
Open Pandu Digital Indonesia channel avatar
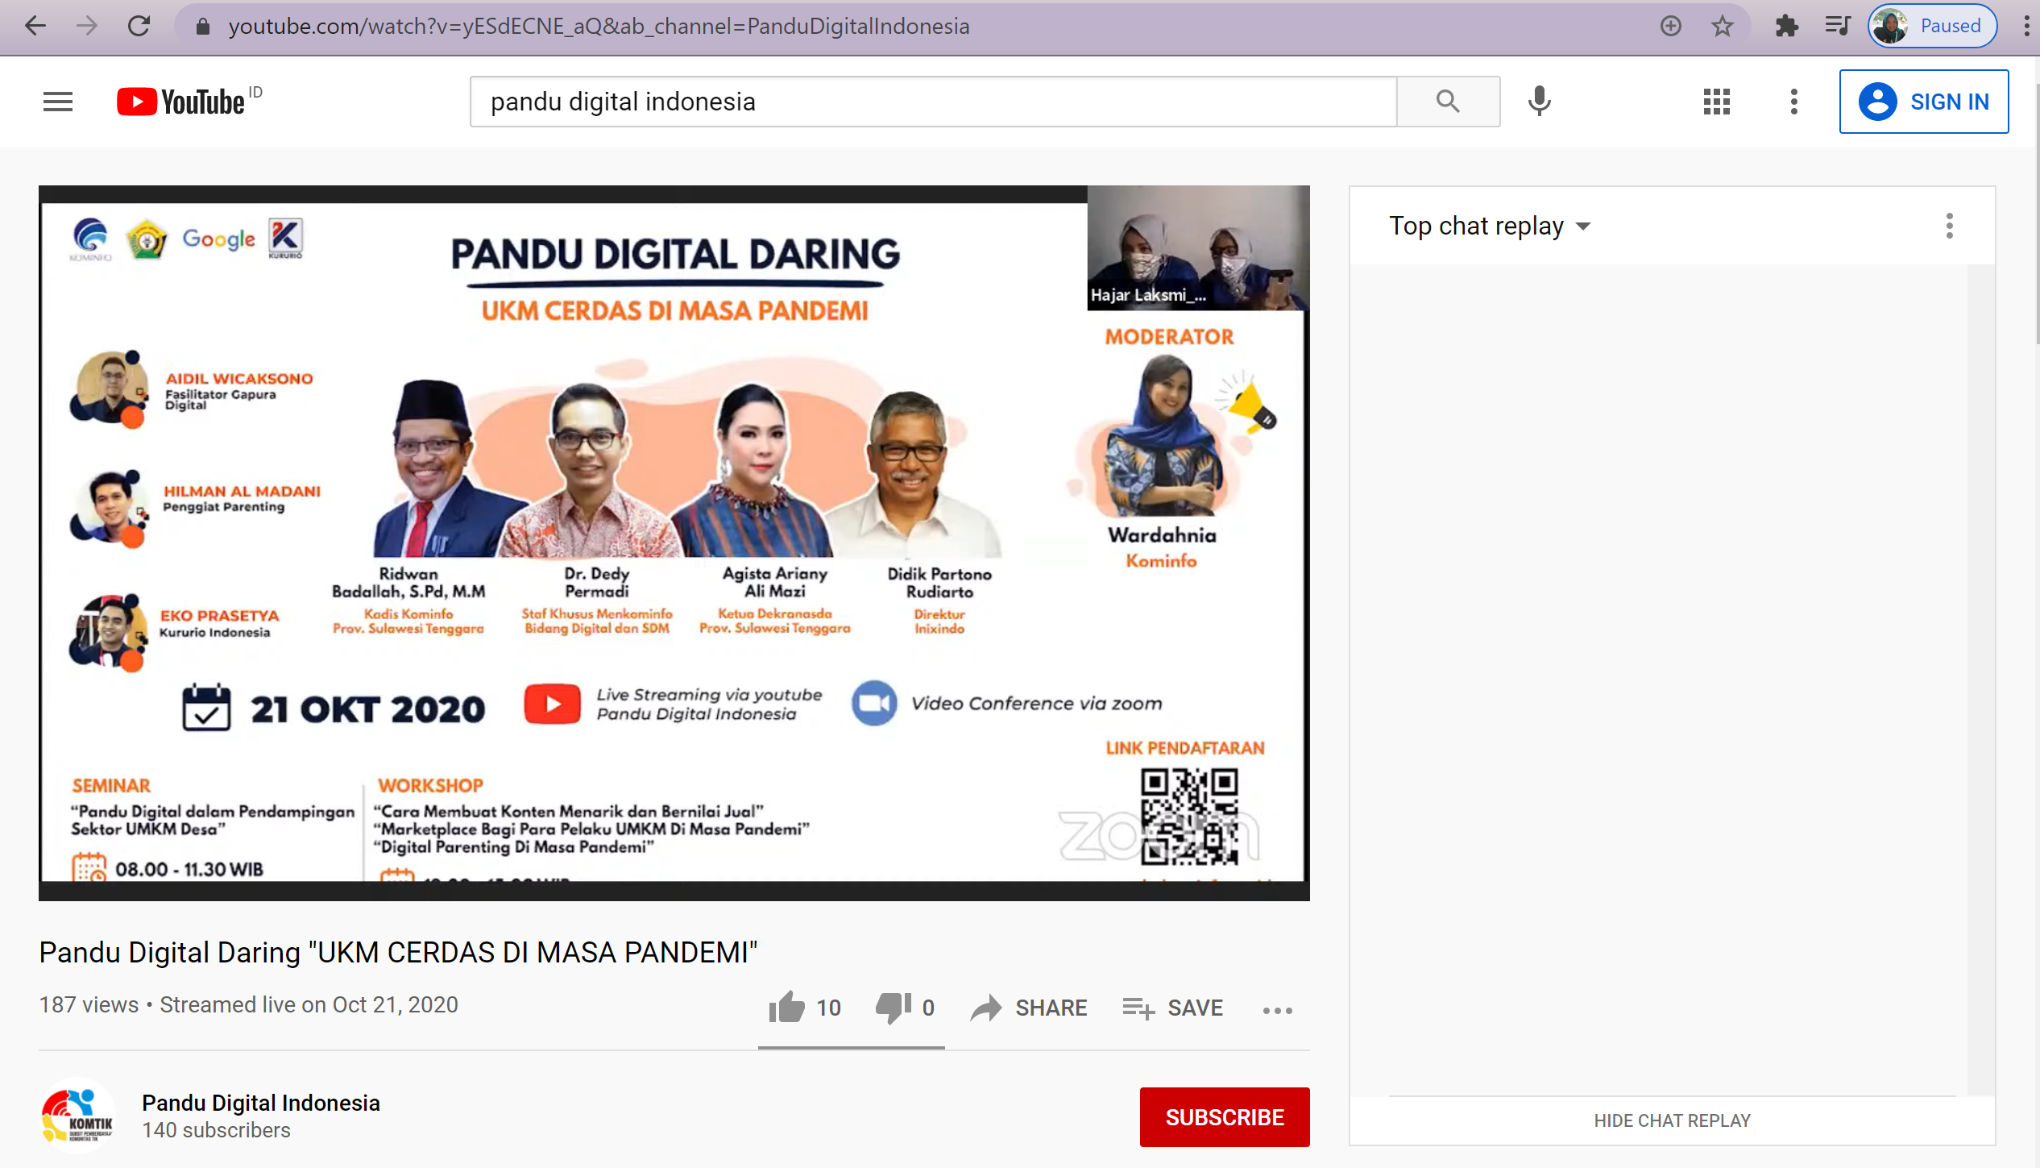click(77, 1116)
